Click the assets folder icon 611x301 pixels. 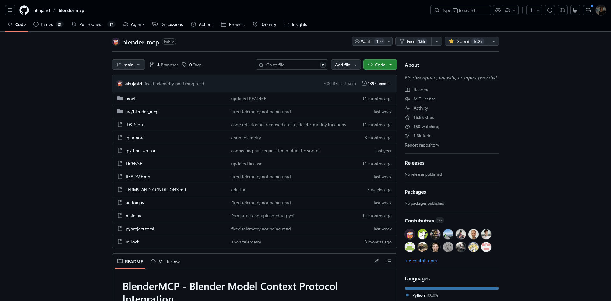point(120,99)
